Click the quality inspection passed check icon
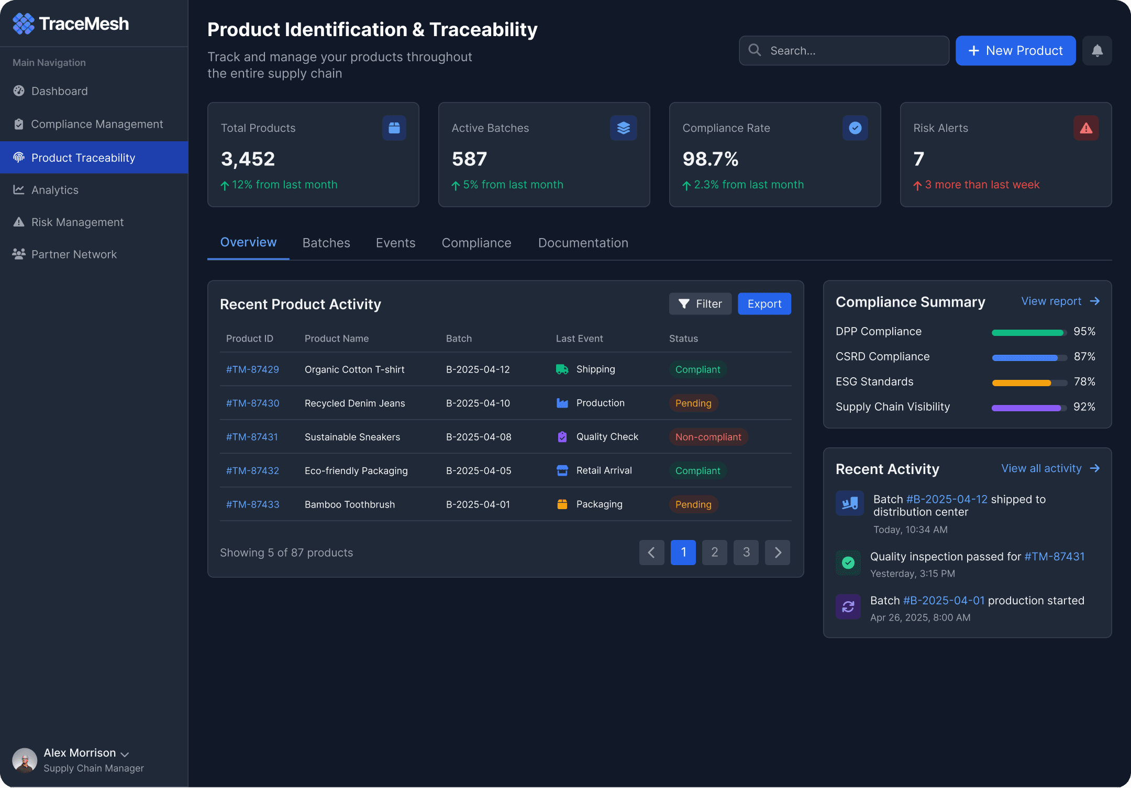 [848, 562]
